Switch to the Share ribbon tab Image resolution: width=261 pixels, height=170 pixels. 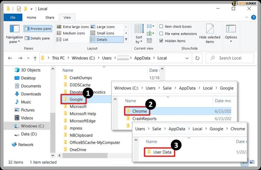tap(50, 17)
